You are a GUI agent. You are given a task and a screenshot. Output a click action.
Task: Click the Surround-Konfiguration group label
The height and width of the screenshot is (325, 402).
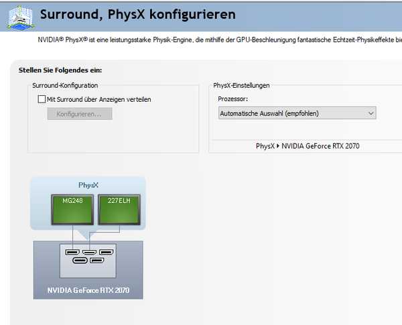pyautogui.click(x=65, y=85)
